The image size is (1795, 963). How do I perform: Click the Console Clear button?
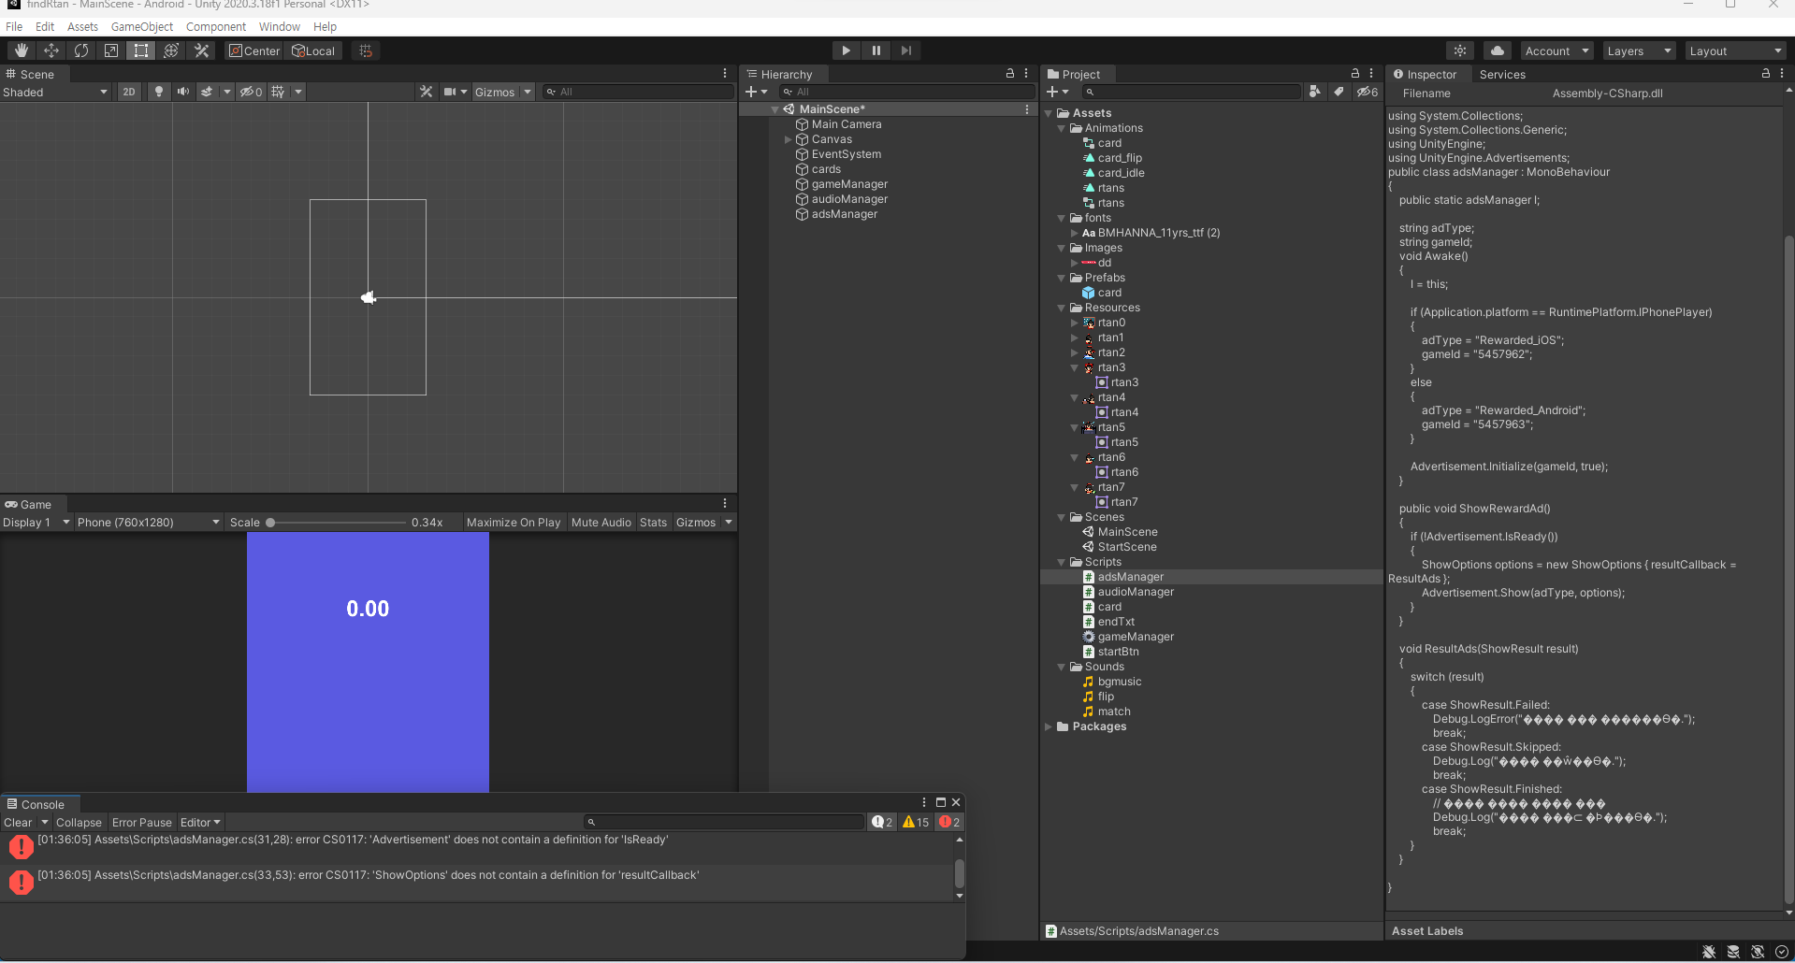point(18,823)
